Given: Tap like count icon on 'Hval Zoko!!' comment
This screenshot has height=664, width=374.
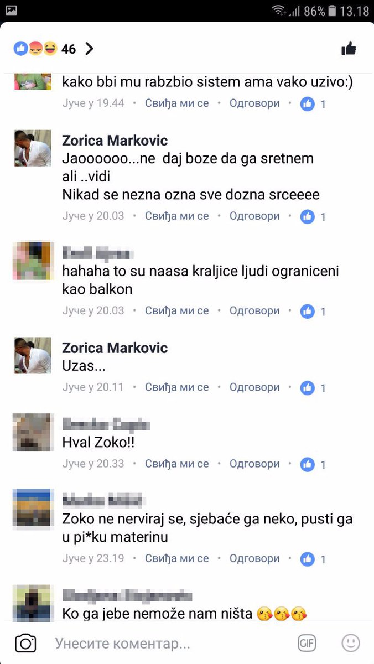Looking at the screenshot, I should pos(308,464).
